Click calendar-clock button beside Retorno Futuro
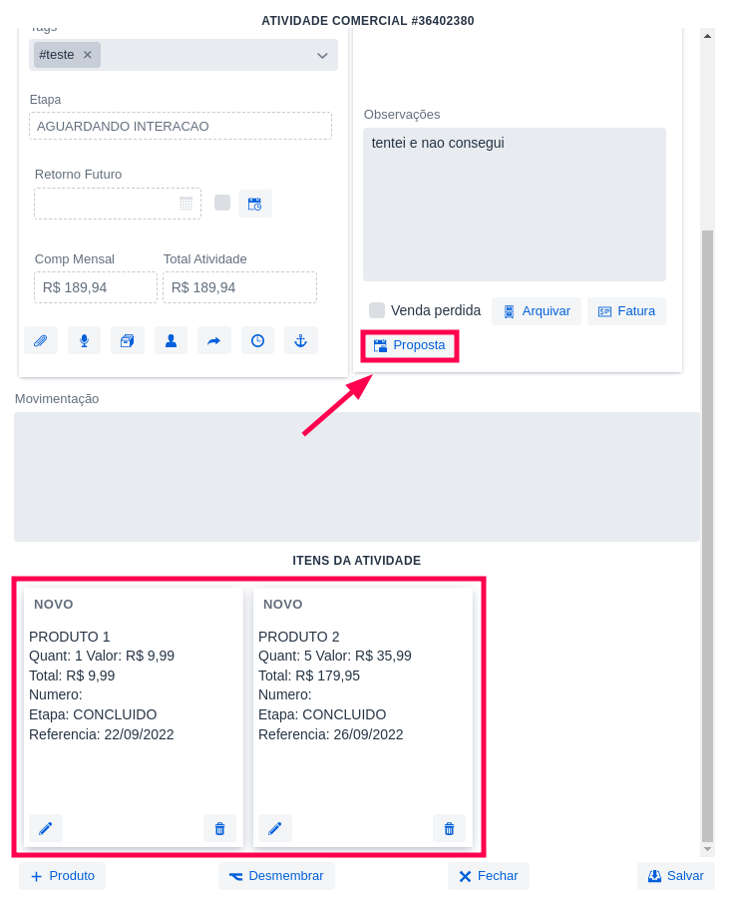The image size is (740, 899). point(255,204)
